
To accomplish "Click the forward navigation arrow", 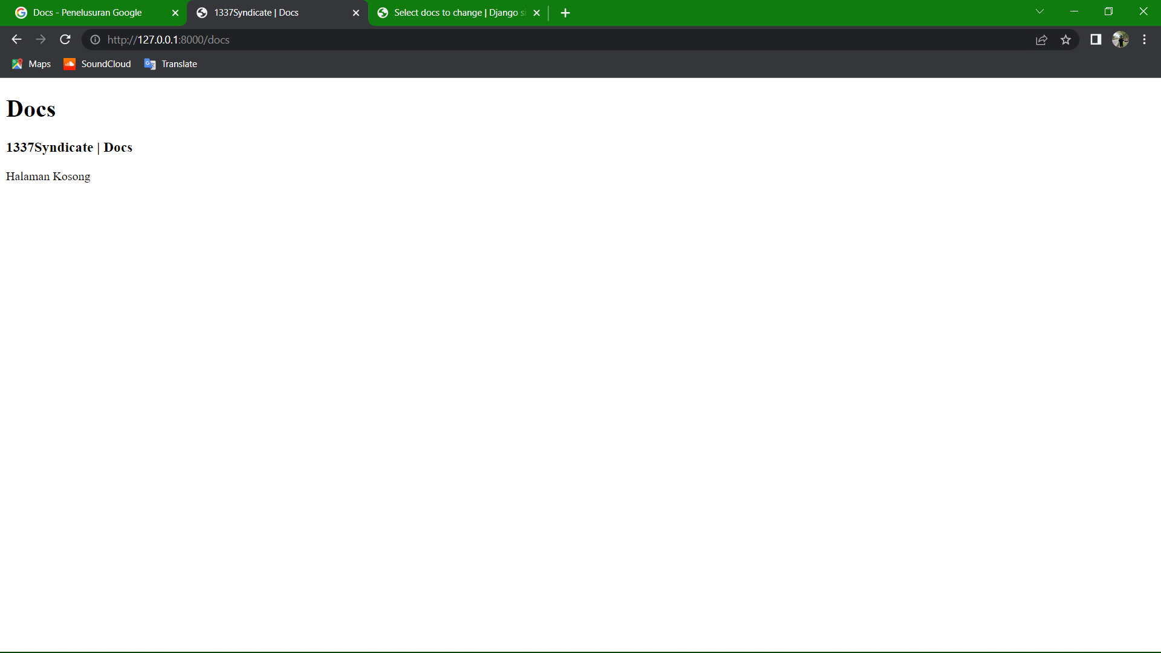I will [41, 39].
